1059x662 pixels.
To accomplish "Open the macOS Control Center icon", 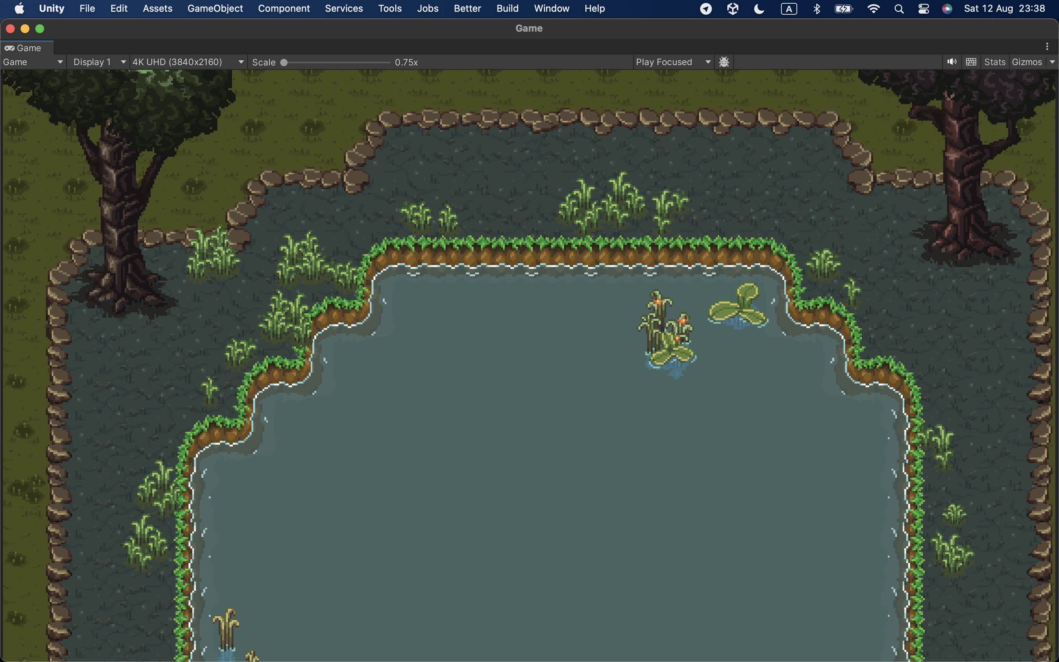I will (x=923, y=9).
